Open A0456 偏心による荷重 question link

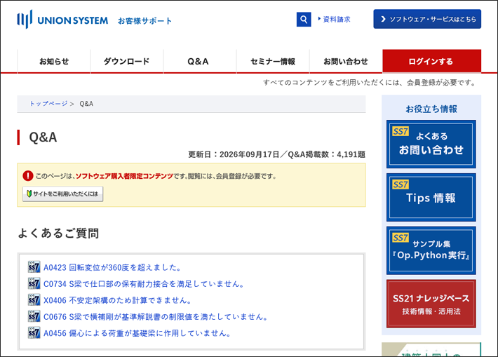[137, 333]
